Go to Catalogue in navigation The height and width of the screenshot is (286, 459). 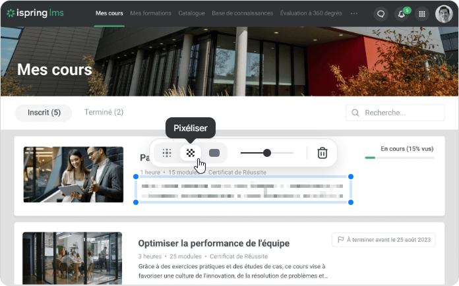click(191, 13)
